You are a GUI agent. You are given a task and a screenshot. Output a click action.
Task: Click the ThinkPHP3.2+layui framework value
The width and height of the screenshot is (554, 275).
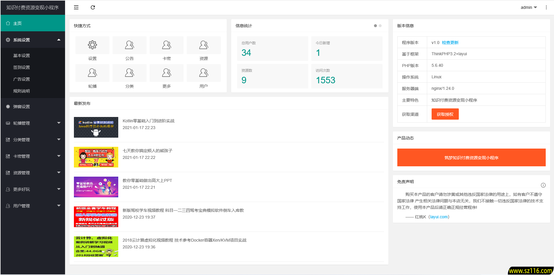coord(449,54)
